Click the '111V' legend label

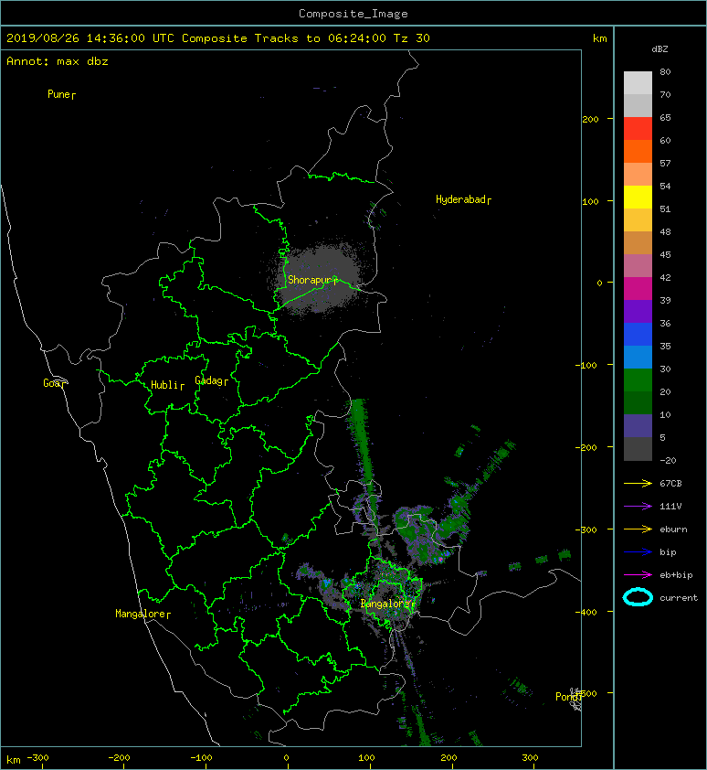coord(670,507)
